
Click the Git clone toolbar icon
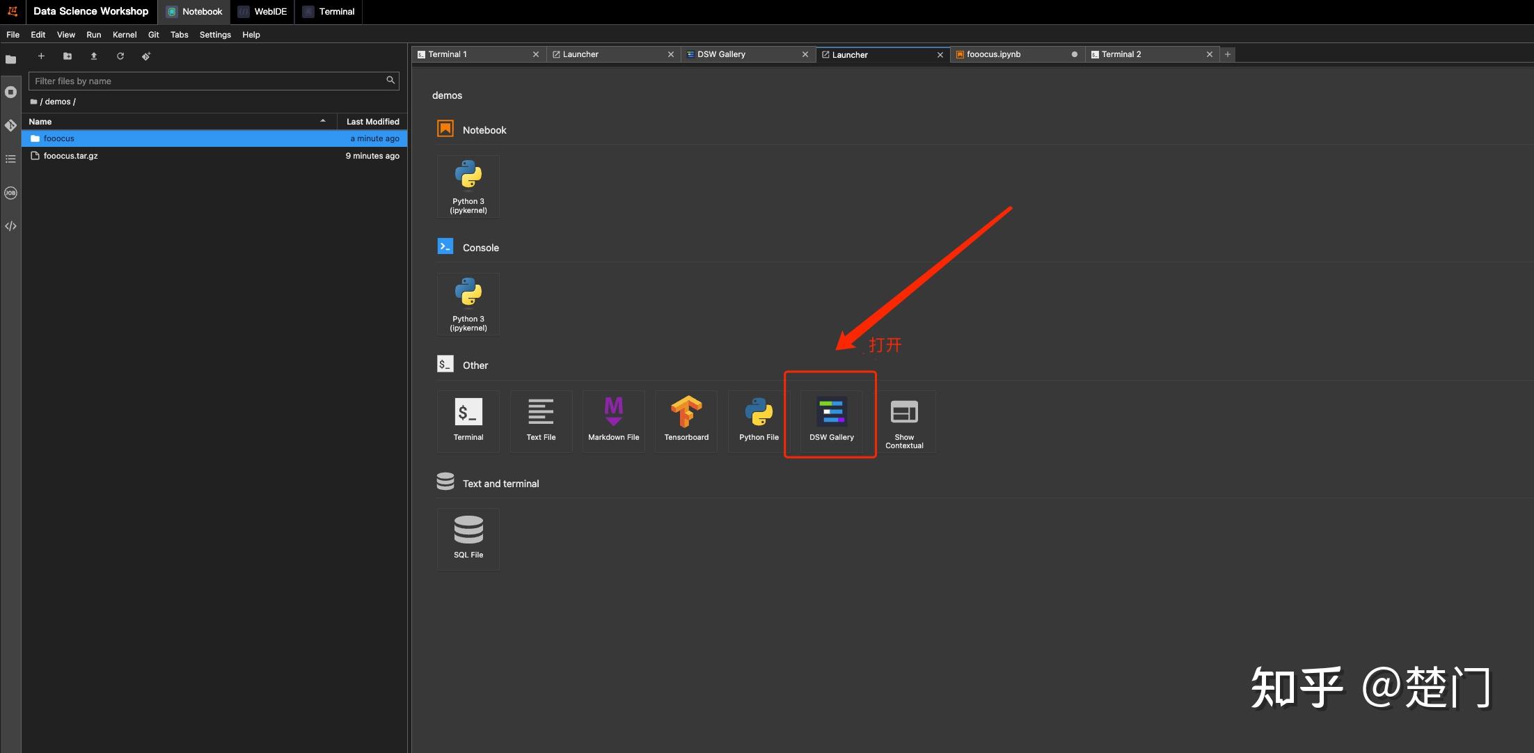coord(146,56)
